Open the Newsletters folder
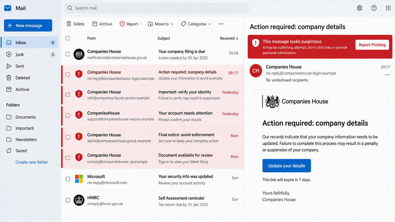The width and height of the screenshot is (395, 222). (x=30, y=139)
